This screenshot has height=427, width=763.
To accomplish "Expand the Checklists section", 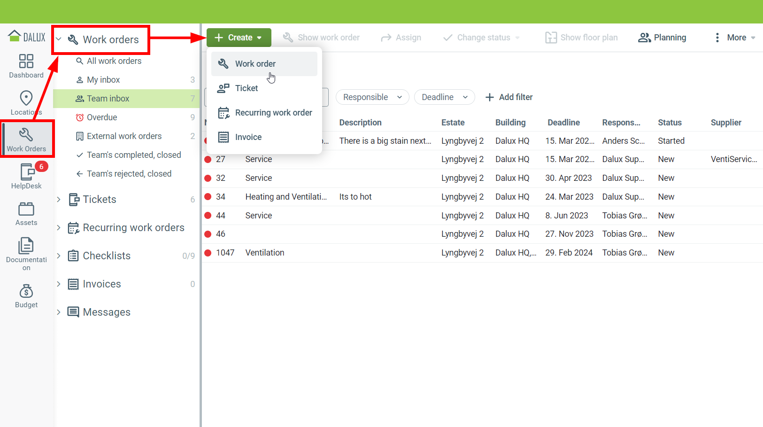I will click(59, 256).
